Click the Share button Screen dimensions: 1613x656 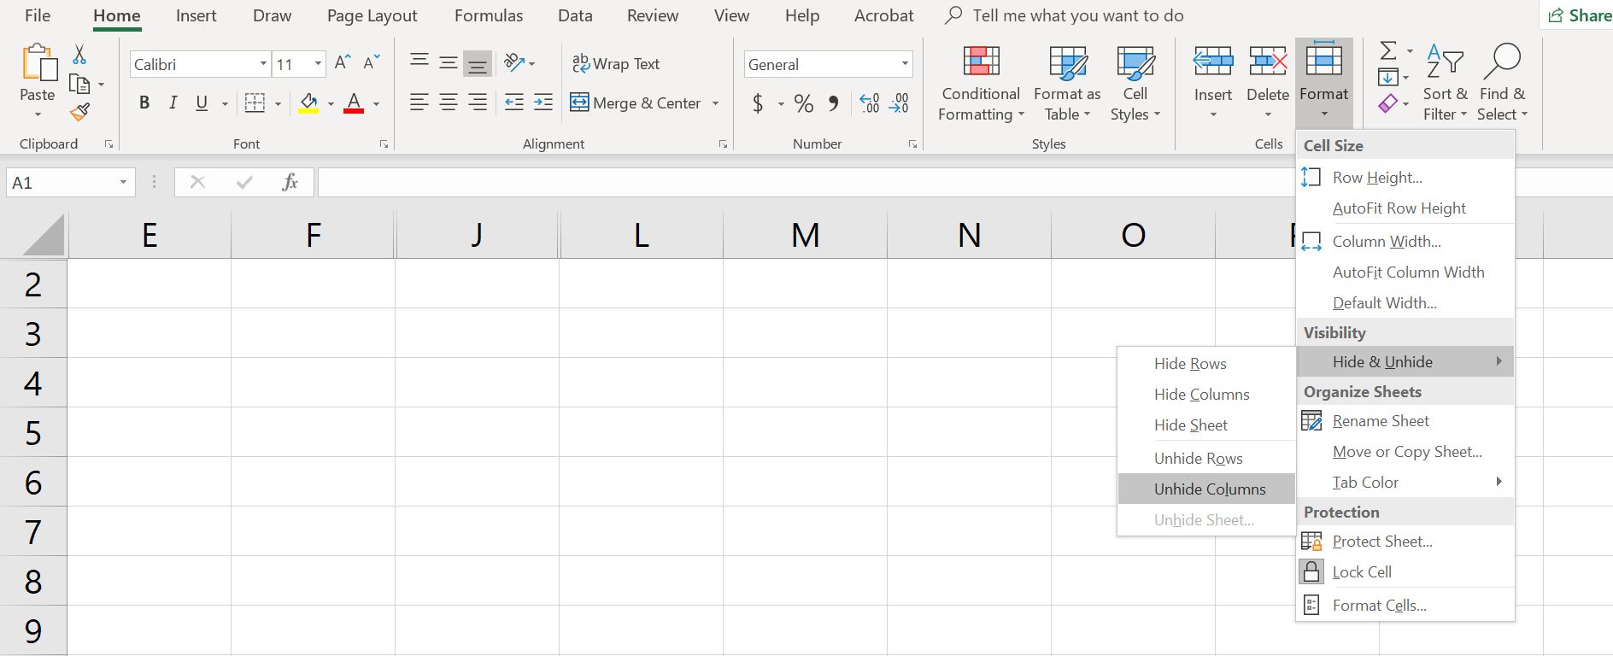tap(1581, 15)
